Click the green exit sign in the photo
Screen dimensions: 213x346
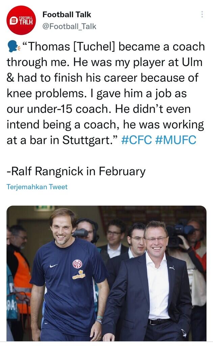coord(44,208)
